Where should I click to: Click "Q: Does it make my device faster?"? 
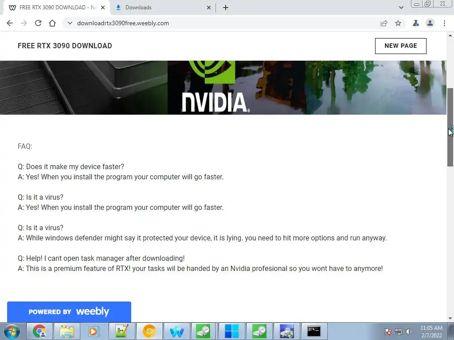click(x=71, y=166)
